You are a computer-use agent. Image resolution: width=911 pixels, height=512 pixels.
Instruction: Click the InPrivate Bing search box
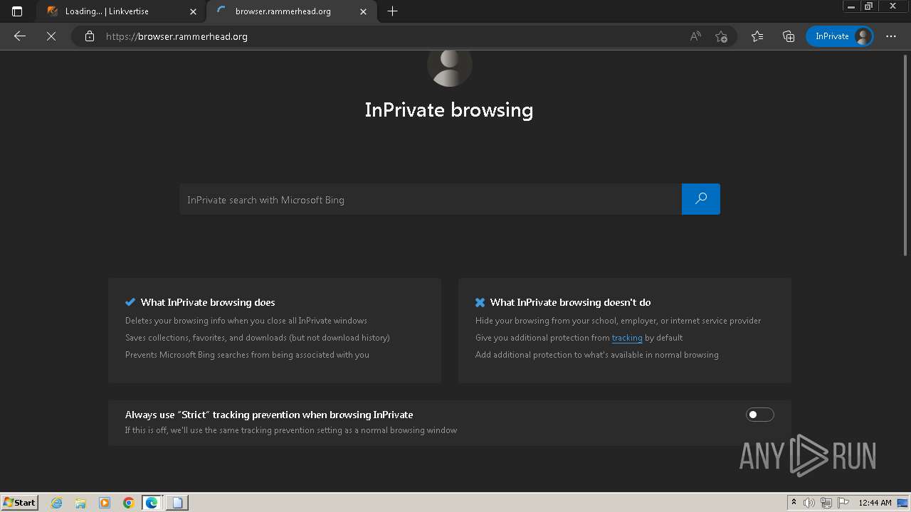click(431, 199)
